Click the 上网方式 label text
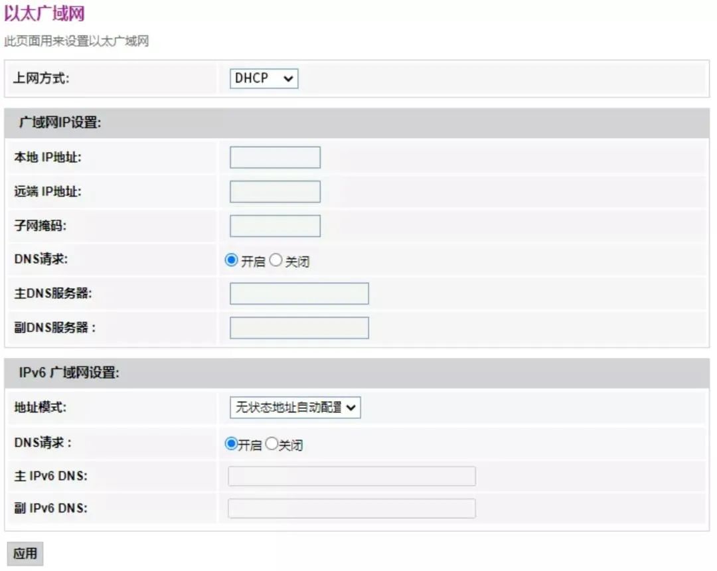717x571 pixels. click(x=41, y=78)
